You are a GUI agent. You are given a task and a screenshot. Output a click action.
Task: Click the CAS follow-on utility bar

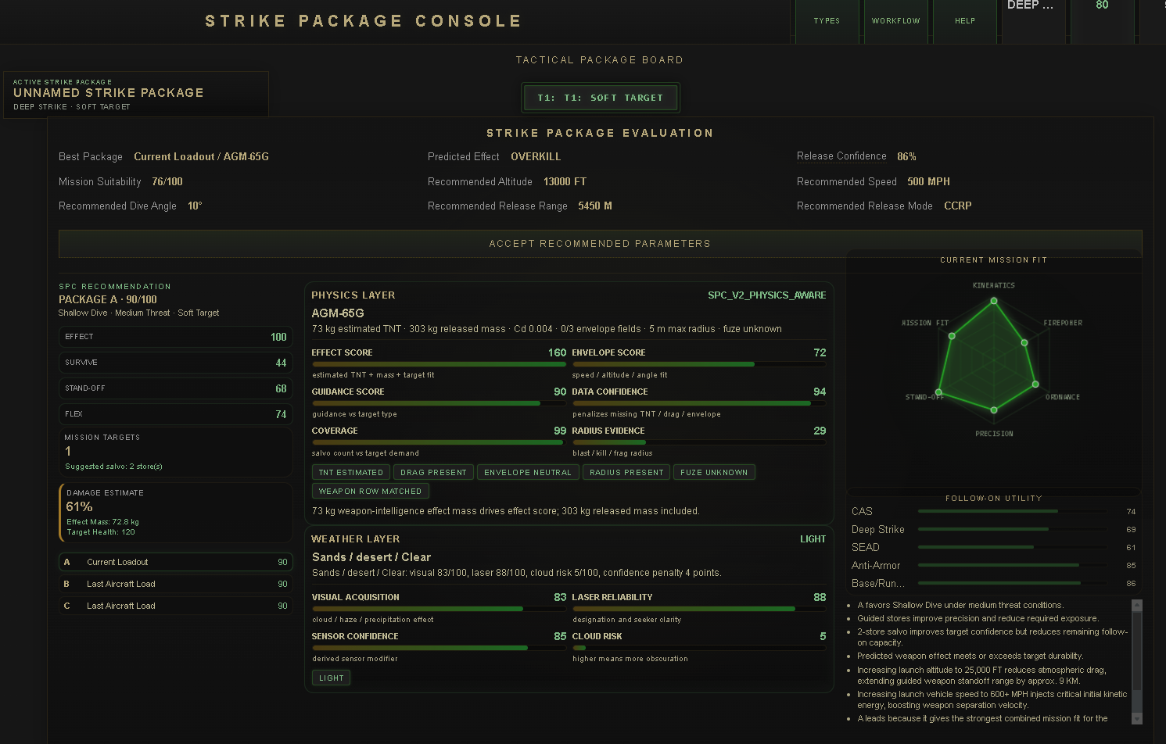(1013, 511)
